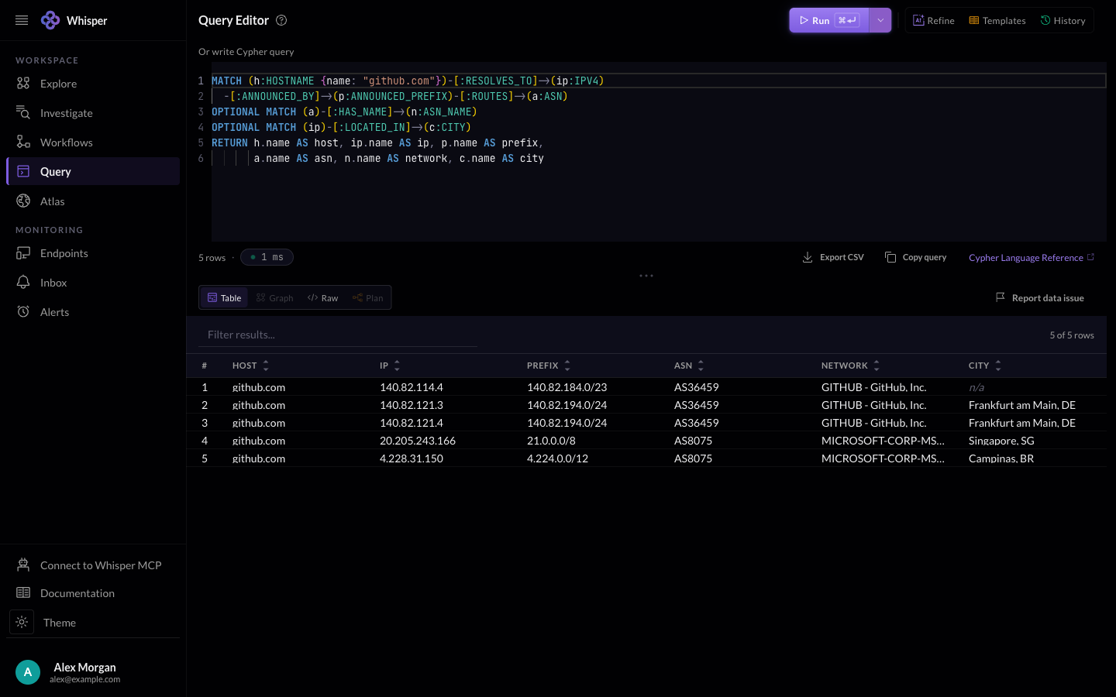Open query Templates
The image size is (1116, 697).
coord(997,20)
